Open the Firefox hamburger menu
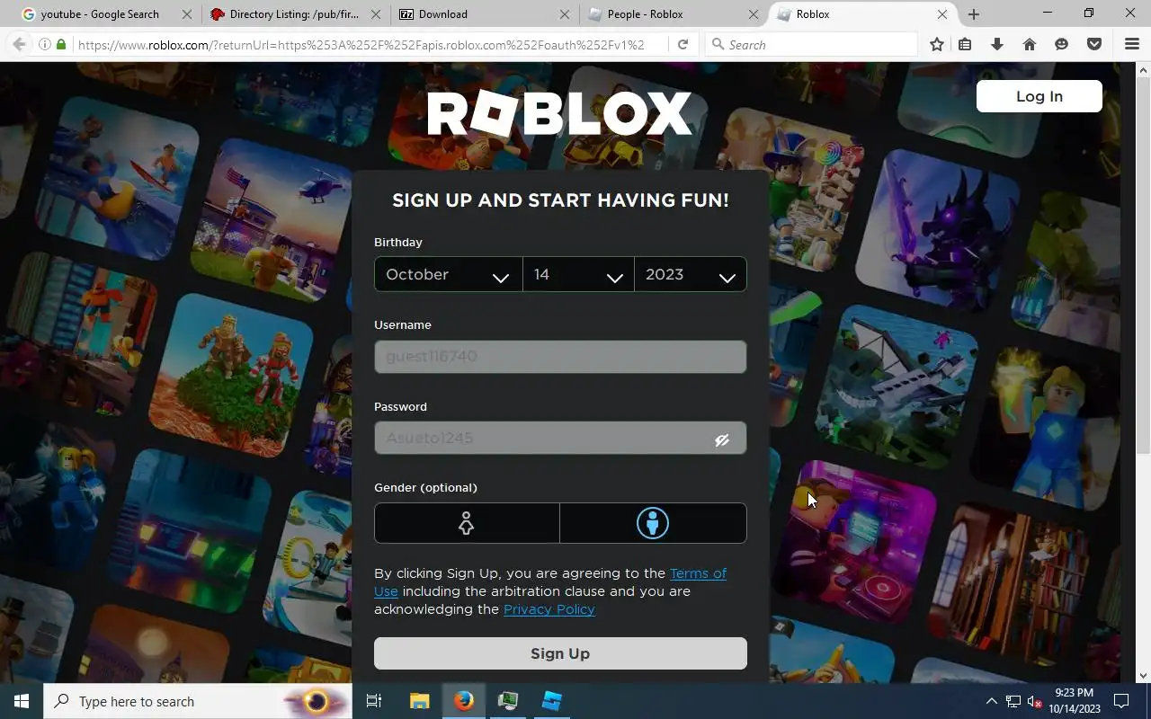Image resolution: width=1151 pixels, height=719 pixels. click(1132, 44)
